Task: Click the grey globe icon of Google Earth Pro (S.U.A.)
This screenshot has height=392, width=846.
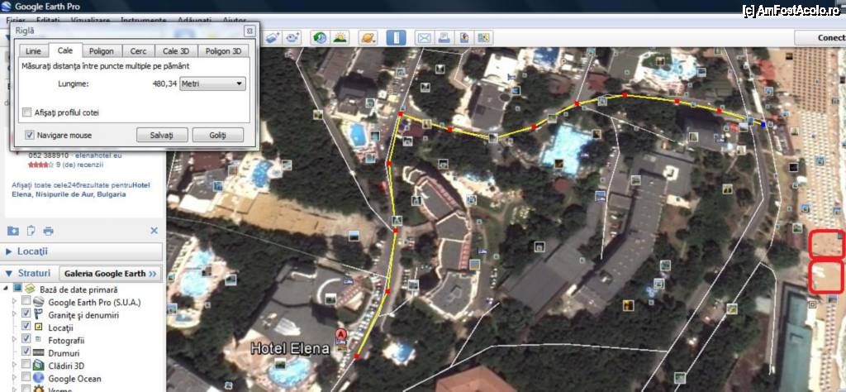Action: click(x=38, y=302)
